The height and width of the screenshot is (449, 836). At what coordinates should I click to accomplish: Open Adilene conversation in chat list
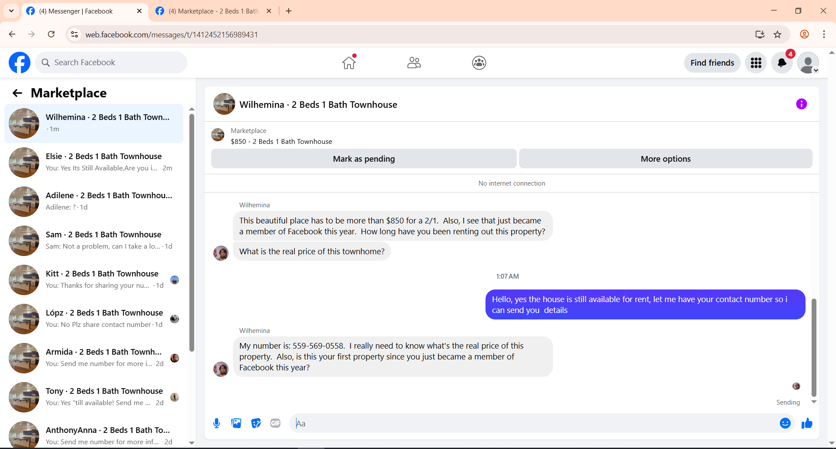click(x=94, y=202)
